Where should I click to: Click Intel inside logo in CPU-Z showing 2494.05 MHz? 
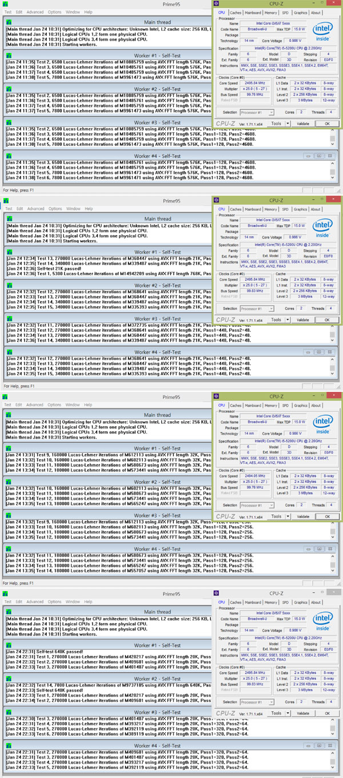(323, 425)
